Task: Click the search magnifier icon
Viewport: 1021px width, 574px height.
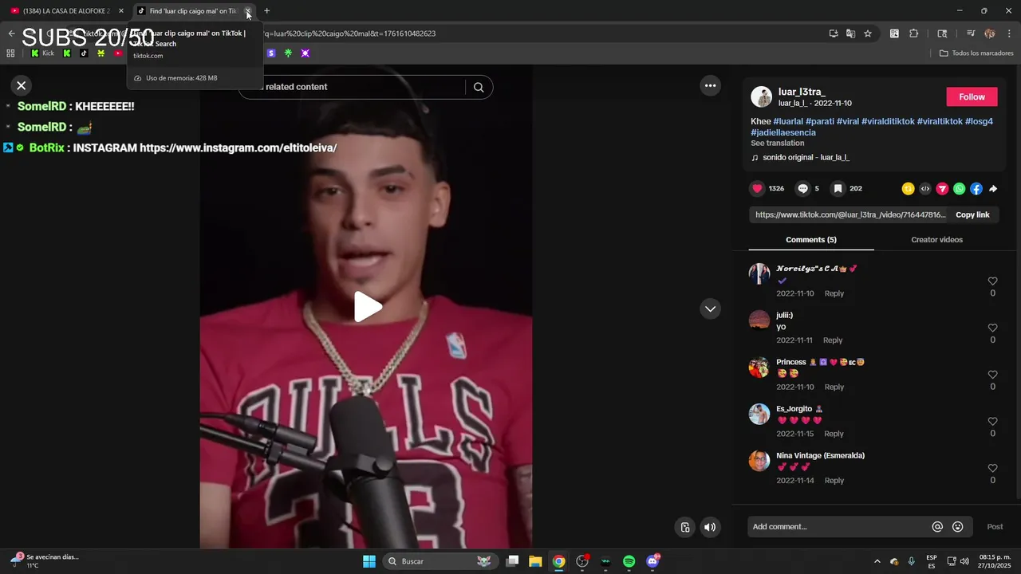Action: pos(479,88)
